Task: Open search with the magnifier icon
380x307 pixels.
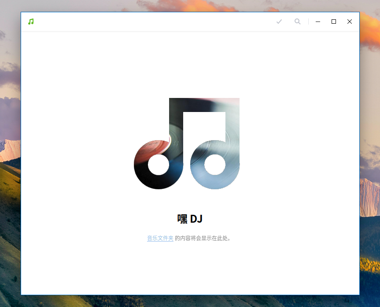Action: (298, 22)
